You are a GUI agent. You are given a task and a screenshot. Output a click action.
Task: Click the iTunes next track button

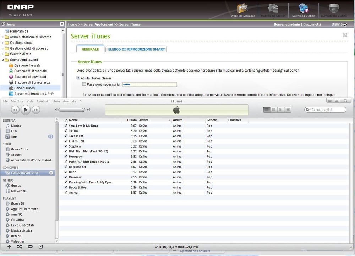click(36, 110)
